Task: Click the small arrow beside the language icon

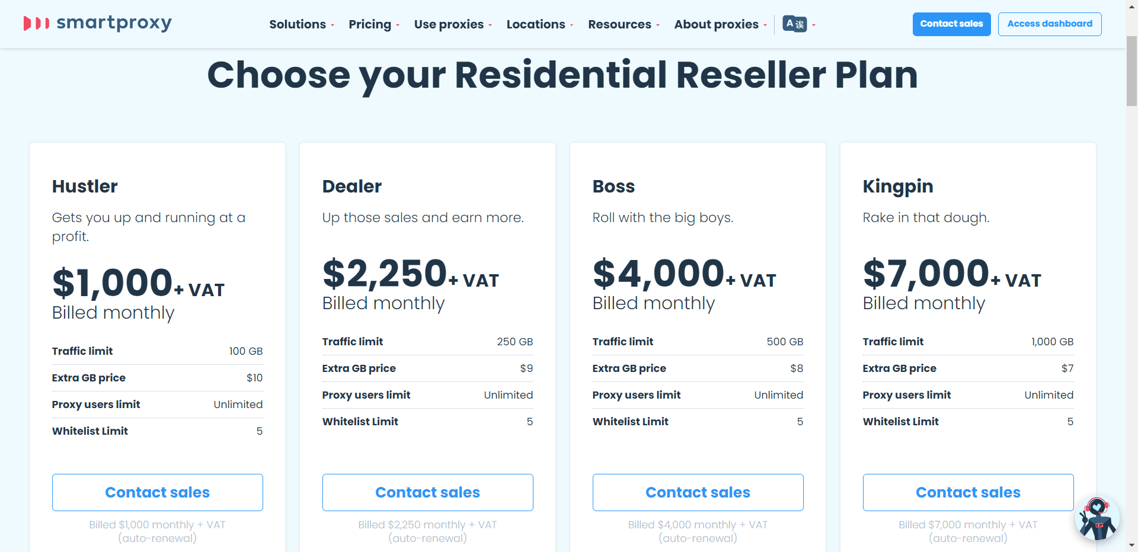Action: [814, 25]
